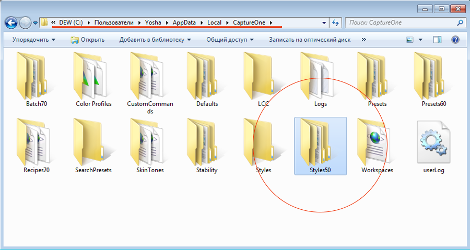
Task: Select the Styles folder icon
Action: 260,142
